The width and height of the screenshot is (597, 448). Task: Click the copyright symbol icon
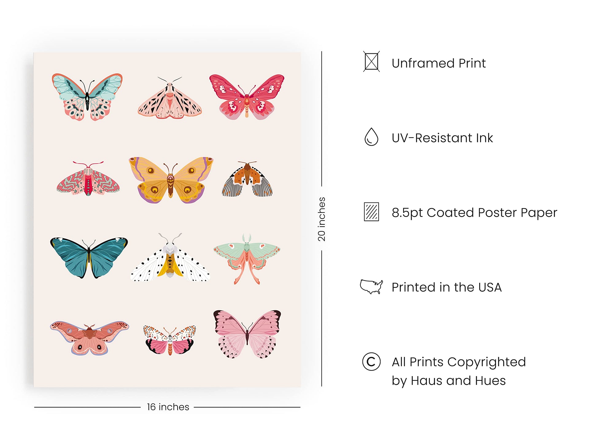click(371, 362)
